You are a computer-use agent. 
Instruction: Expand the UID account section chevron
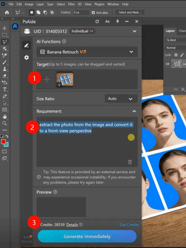pyautogui.click(x=135, y=31)
